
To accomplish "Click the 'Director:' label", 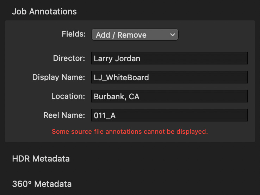I will tap(69, 58).
